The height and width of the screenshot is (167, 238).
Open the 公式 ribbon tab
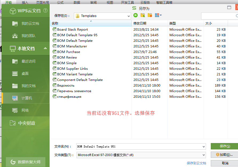60,2
